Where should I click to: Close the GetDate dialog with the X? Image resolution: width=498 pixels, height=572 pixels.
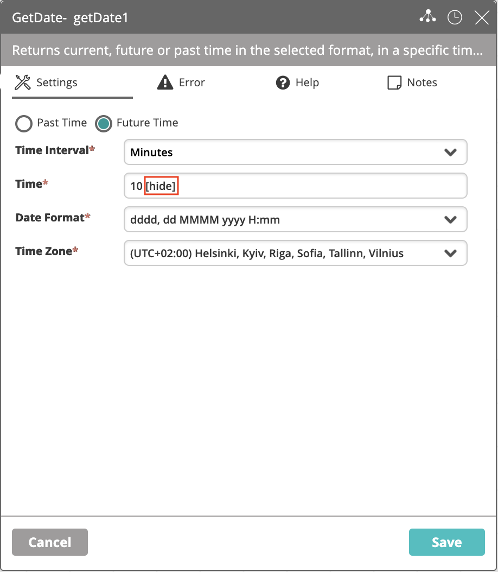[482, 17]
